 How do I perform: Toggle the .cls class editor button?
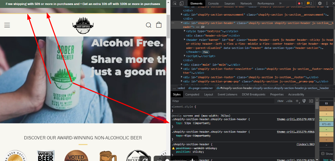289,101
